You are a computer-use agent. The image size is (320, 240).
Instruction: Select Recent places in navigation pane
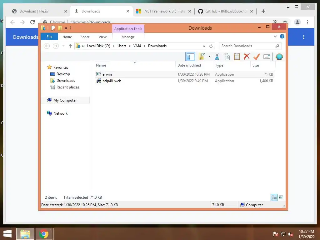67,87
